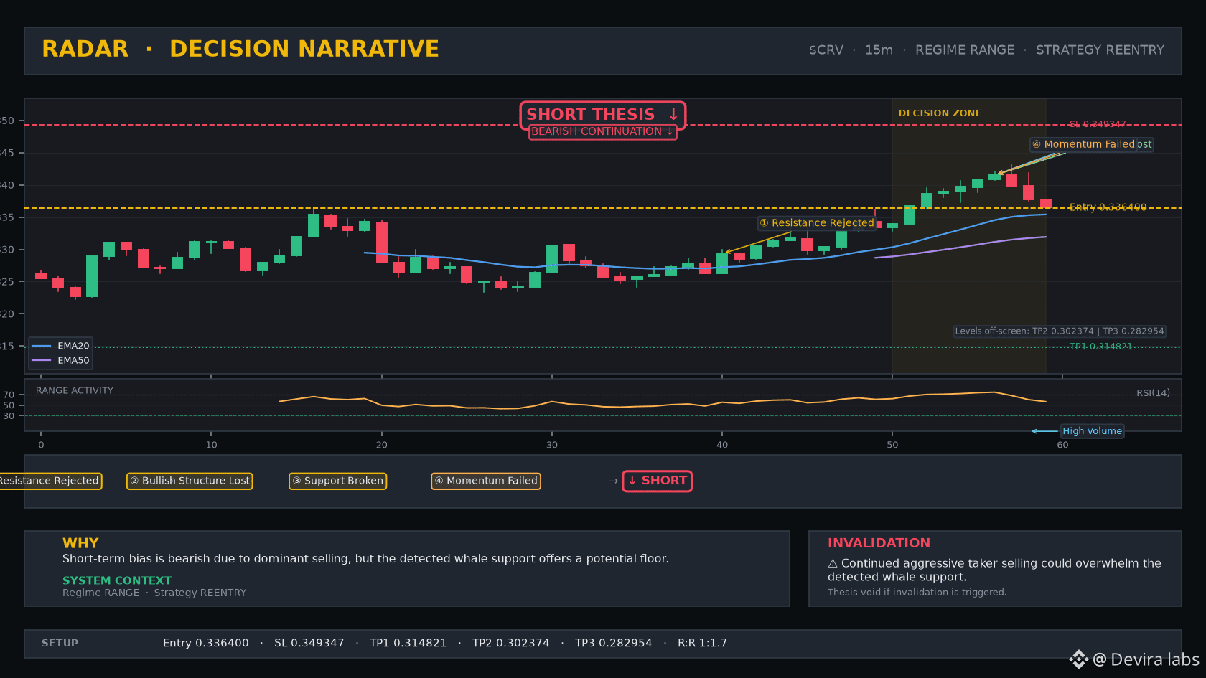
Task: Select the Regime RANGE · Strategy REENTRY line
Action: click(154, 593)
